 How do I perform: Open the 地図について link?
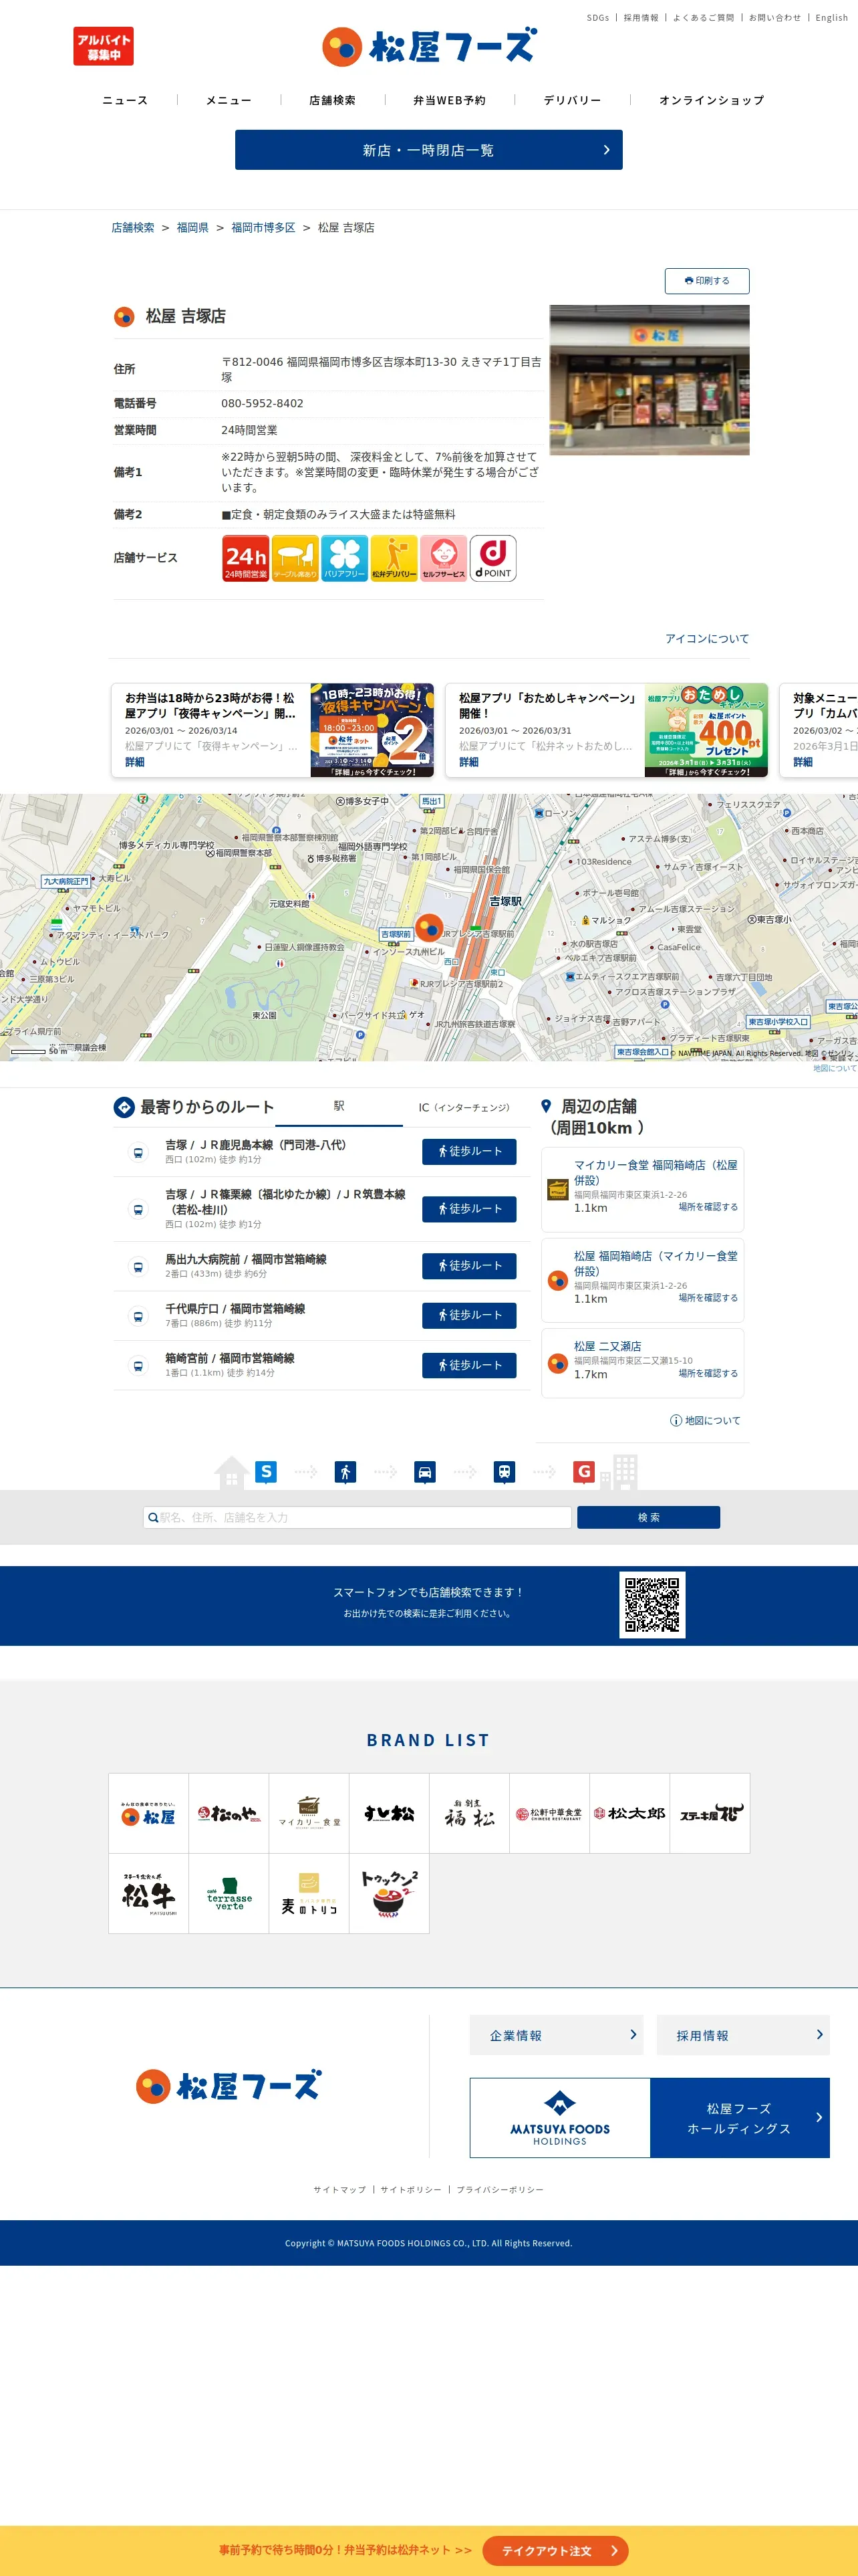705,1420
